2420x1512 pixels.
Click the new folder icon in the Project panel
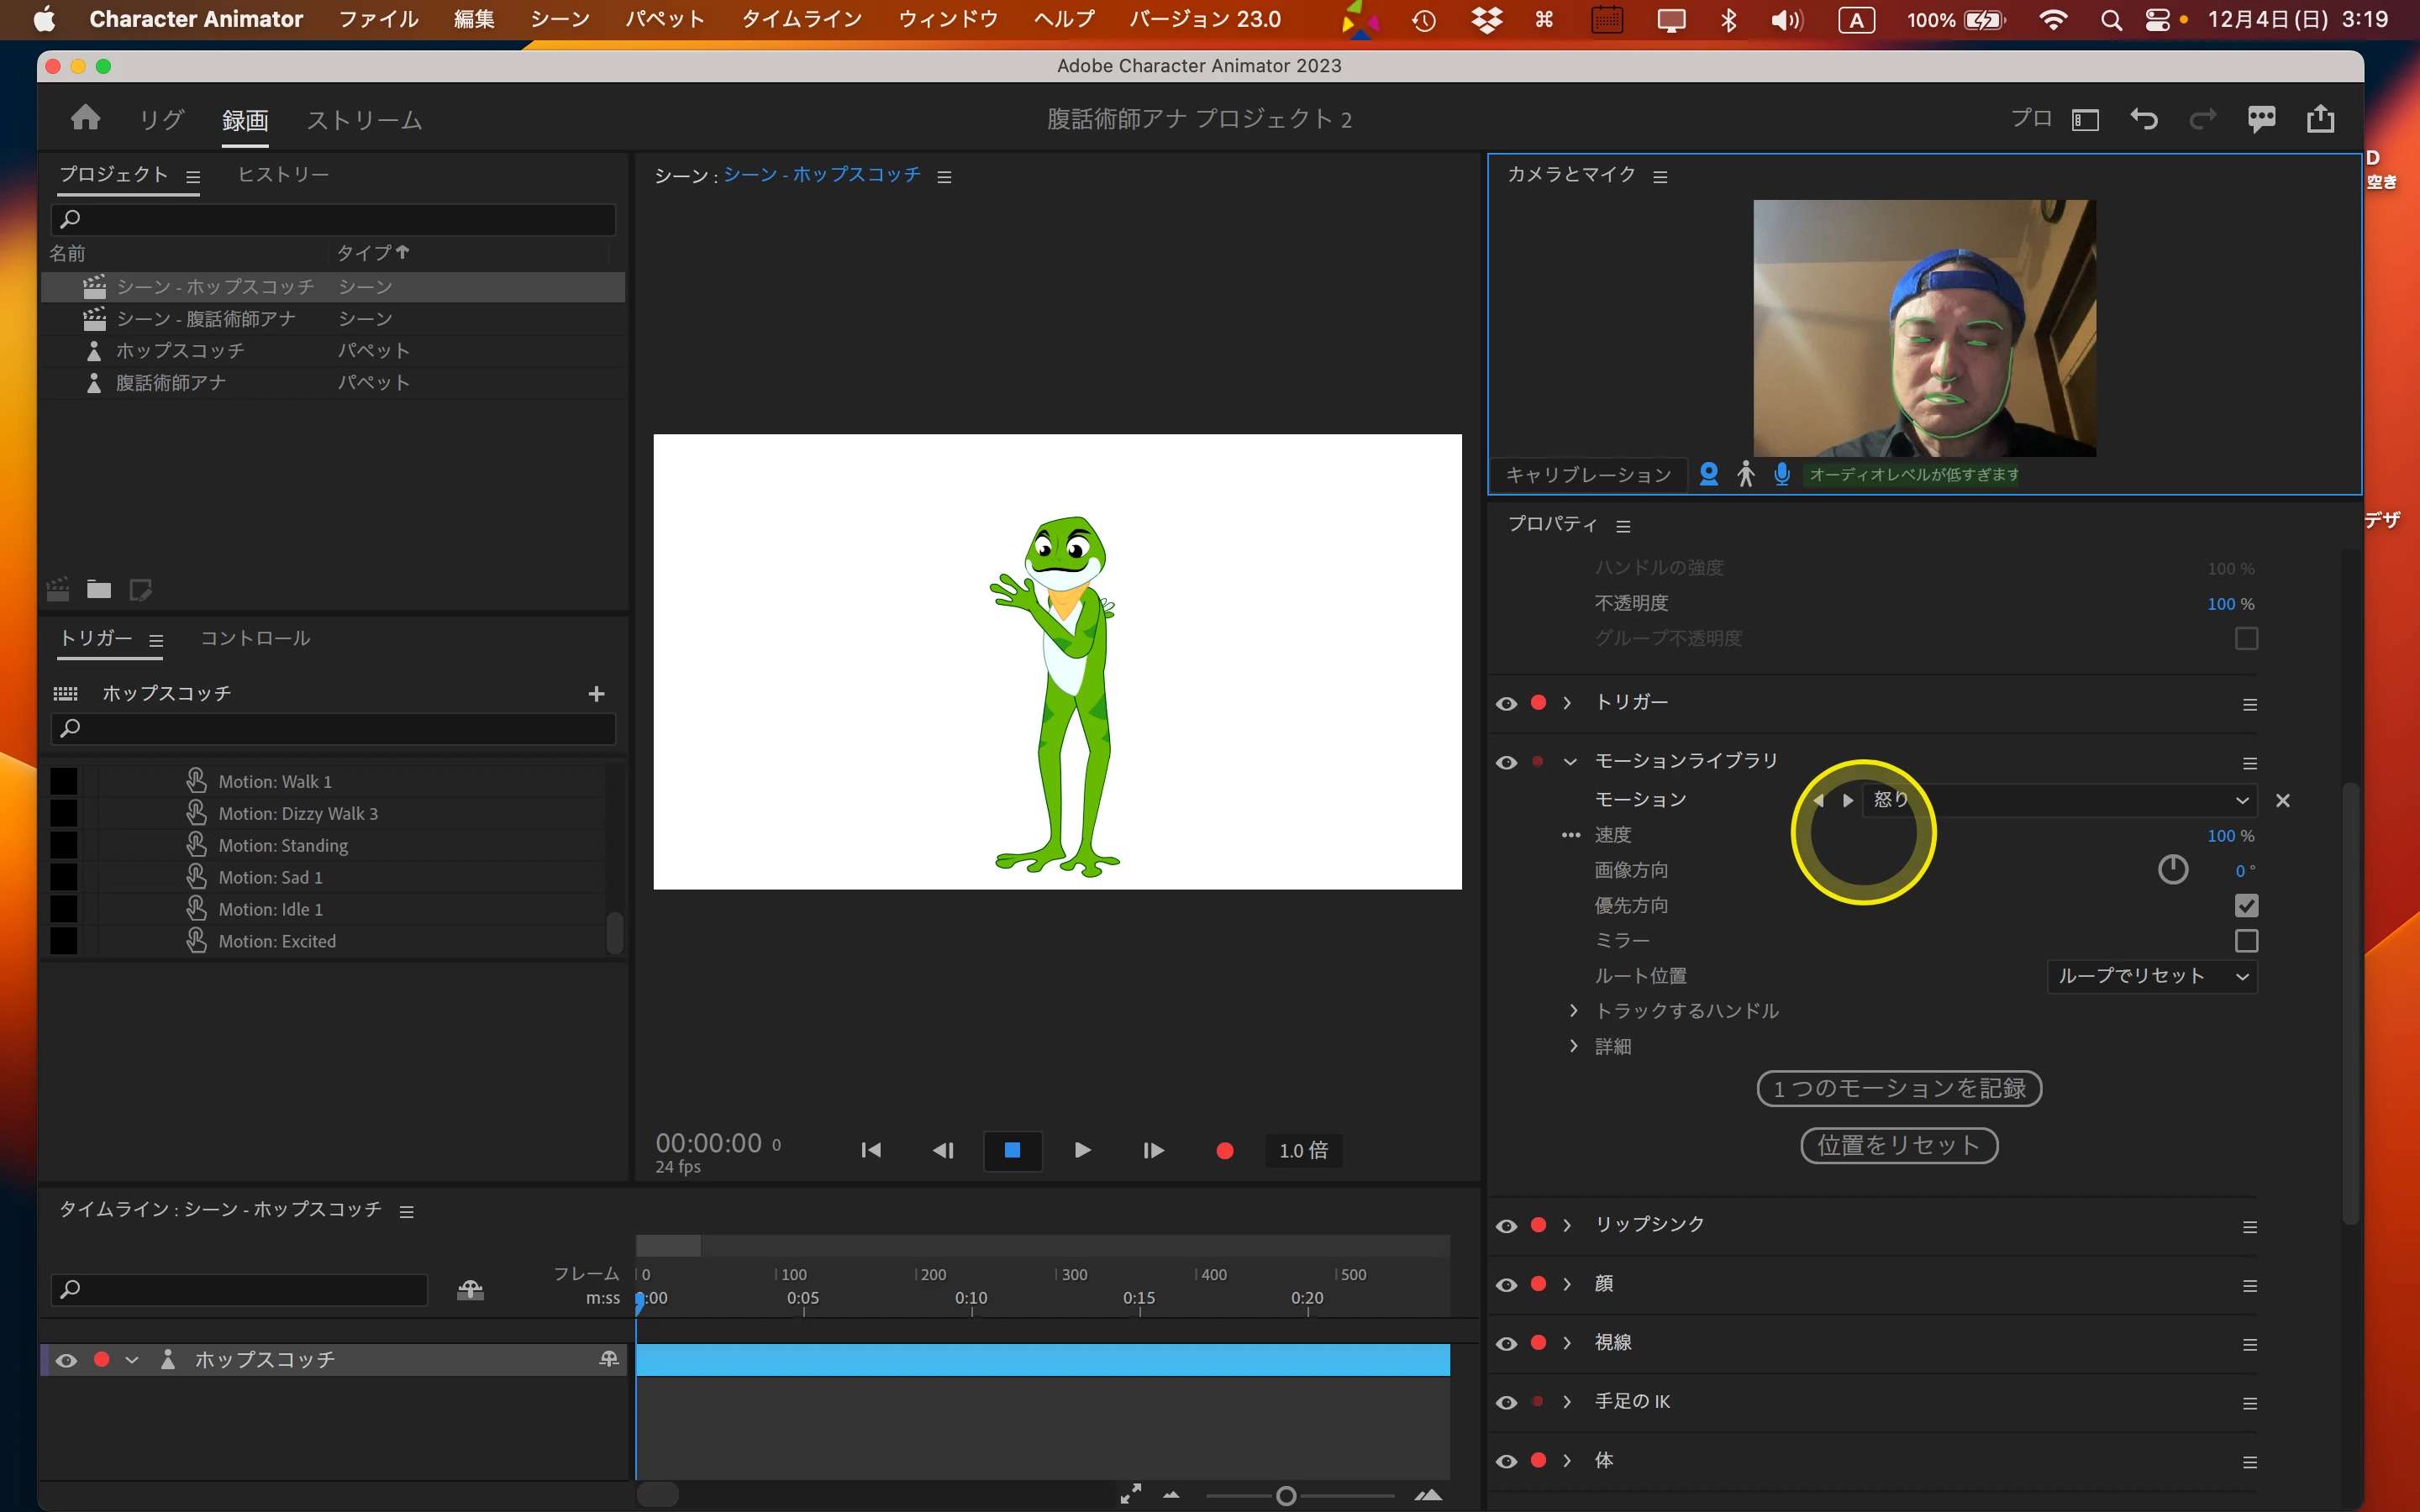click(x=98, y=589)
